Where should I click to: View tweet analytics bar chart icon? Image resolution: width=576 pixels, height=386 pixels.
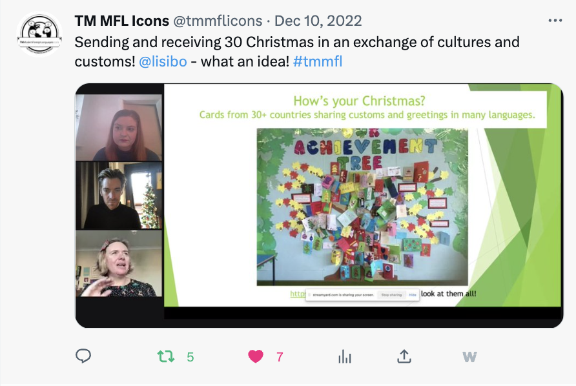click(x=345, y=356)
